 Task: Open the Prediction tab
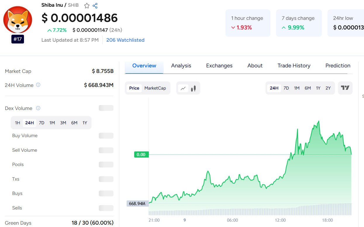pos(338,66)
